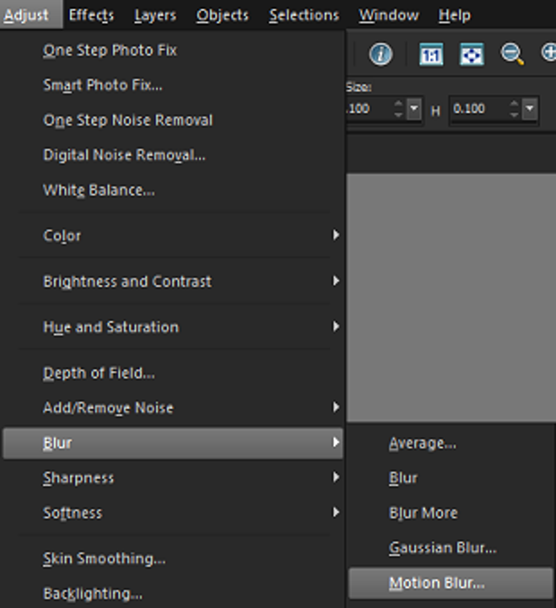Open the width value dropdown arrow
Screen dimensions: 556x608
[x=414, y=109]
